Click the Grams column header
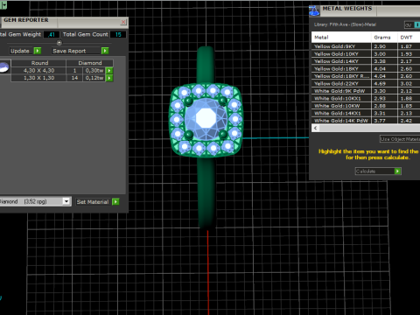The height and width of the screenshot is (315, 420). point(384,38)
